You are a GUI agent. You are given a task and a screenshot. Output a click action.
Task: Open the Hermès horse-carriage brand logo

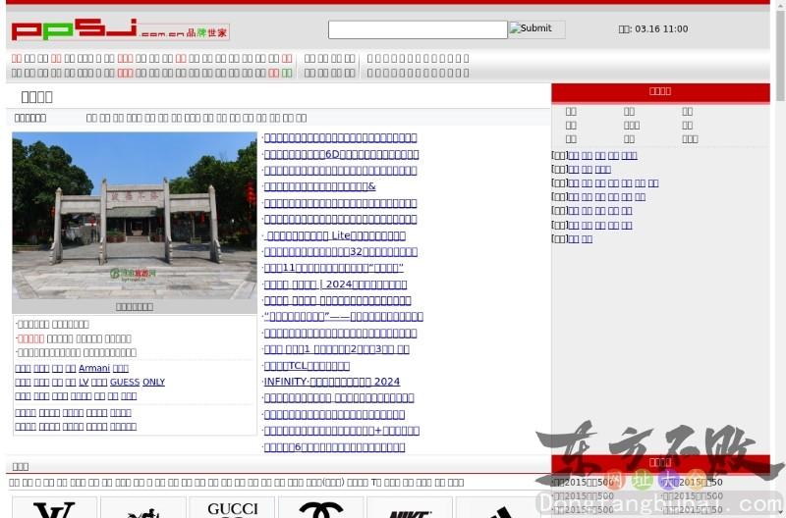143,508
